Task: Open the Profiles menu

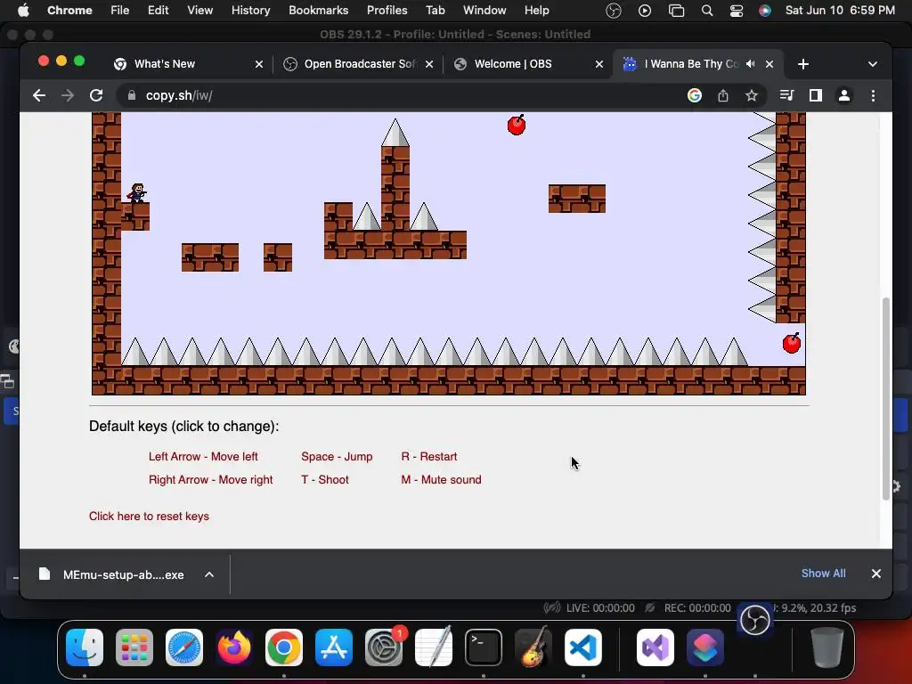Action: tap(387, 11)
